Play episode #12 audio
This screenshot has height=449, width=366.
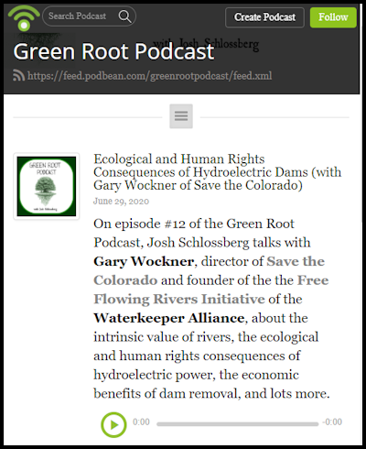tap(113, 424)
